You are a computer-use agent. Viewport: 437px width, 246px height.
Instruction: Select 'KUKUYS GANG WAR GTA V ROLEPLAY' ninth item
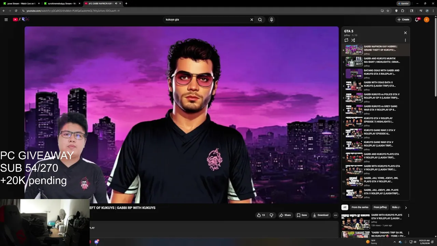pyautogui.click(x=376, y=146)
